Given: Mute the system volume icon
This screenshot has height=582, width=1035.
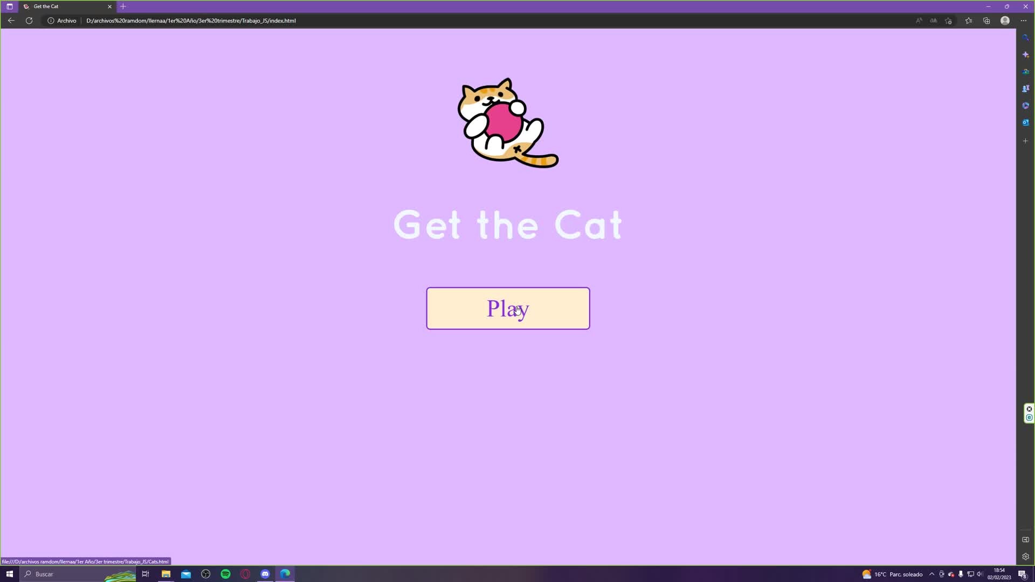Looking at the screenshot, I should [x=979, y=574].
